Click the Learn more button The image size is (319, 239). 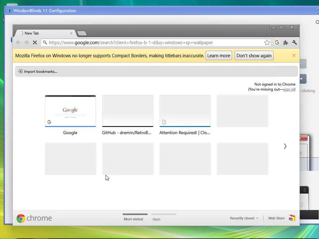click(x=219, y=55)
